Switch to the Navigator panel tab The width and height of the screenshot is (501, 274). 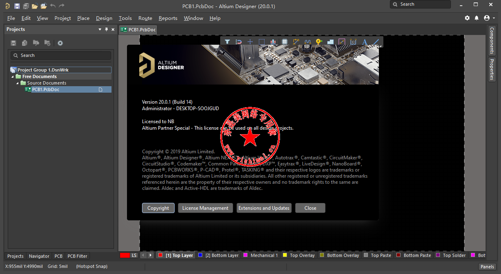[x=39, y=256]
